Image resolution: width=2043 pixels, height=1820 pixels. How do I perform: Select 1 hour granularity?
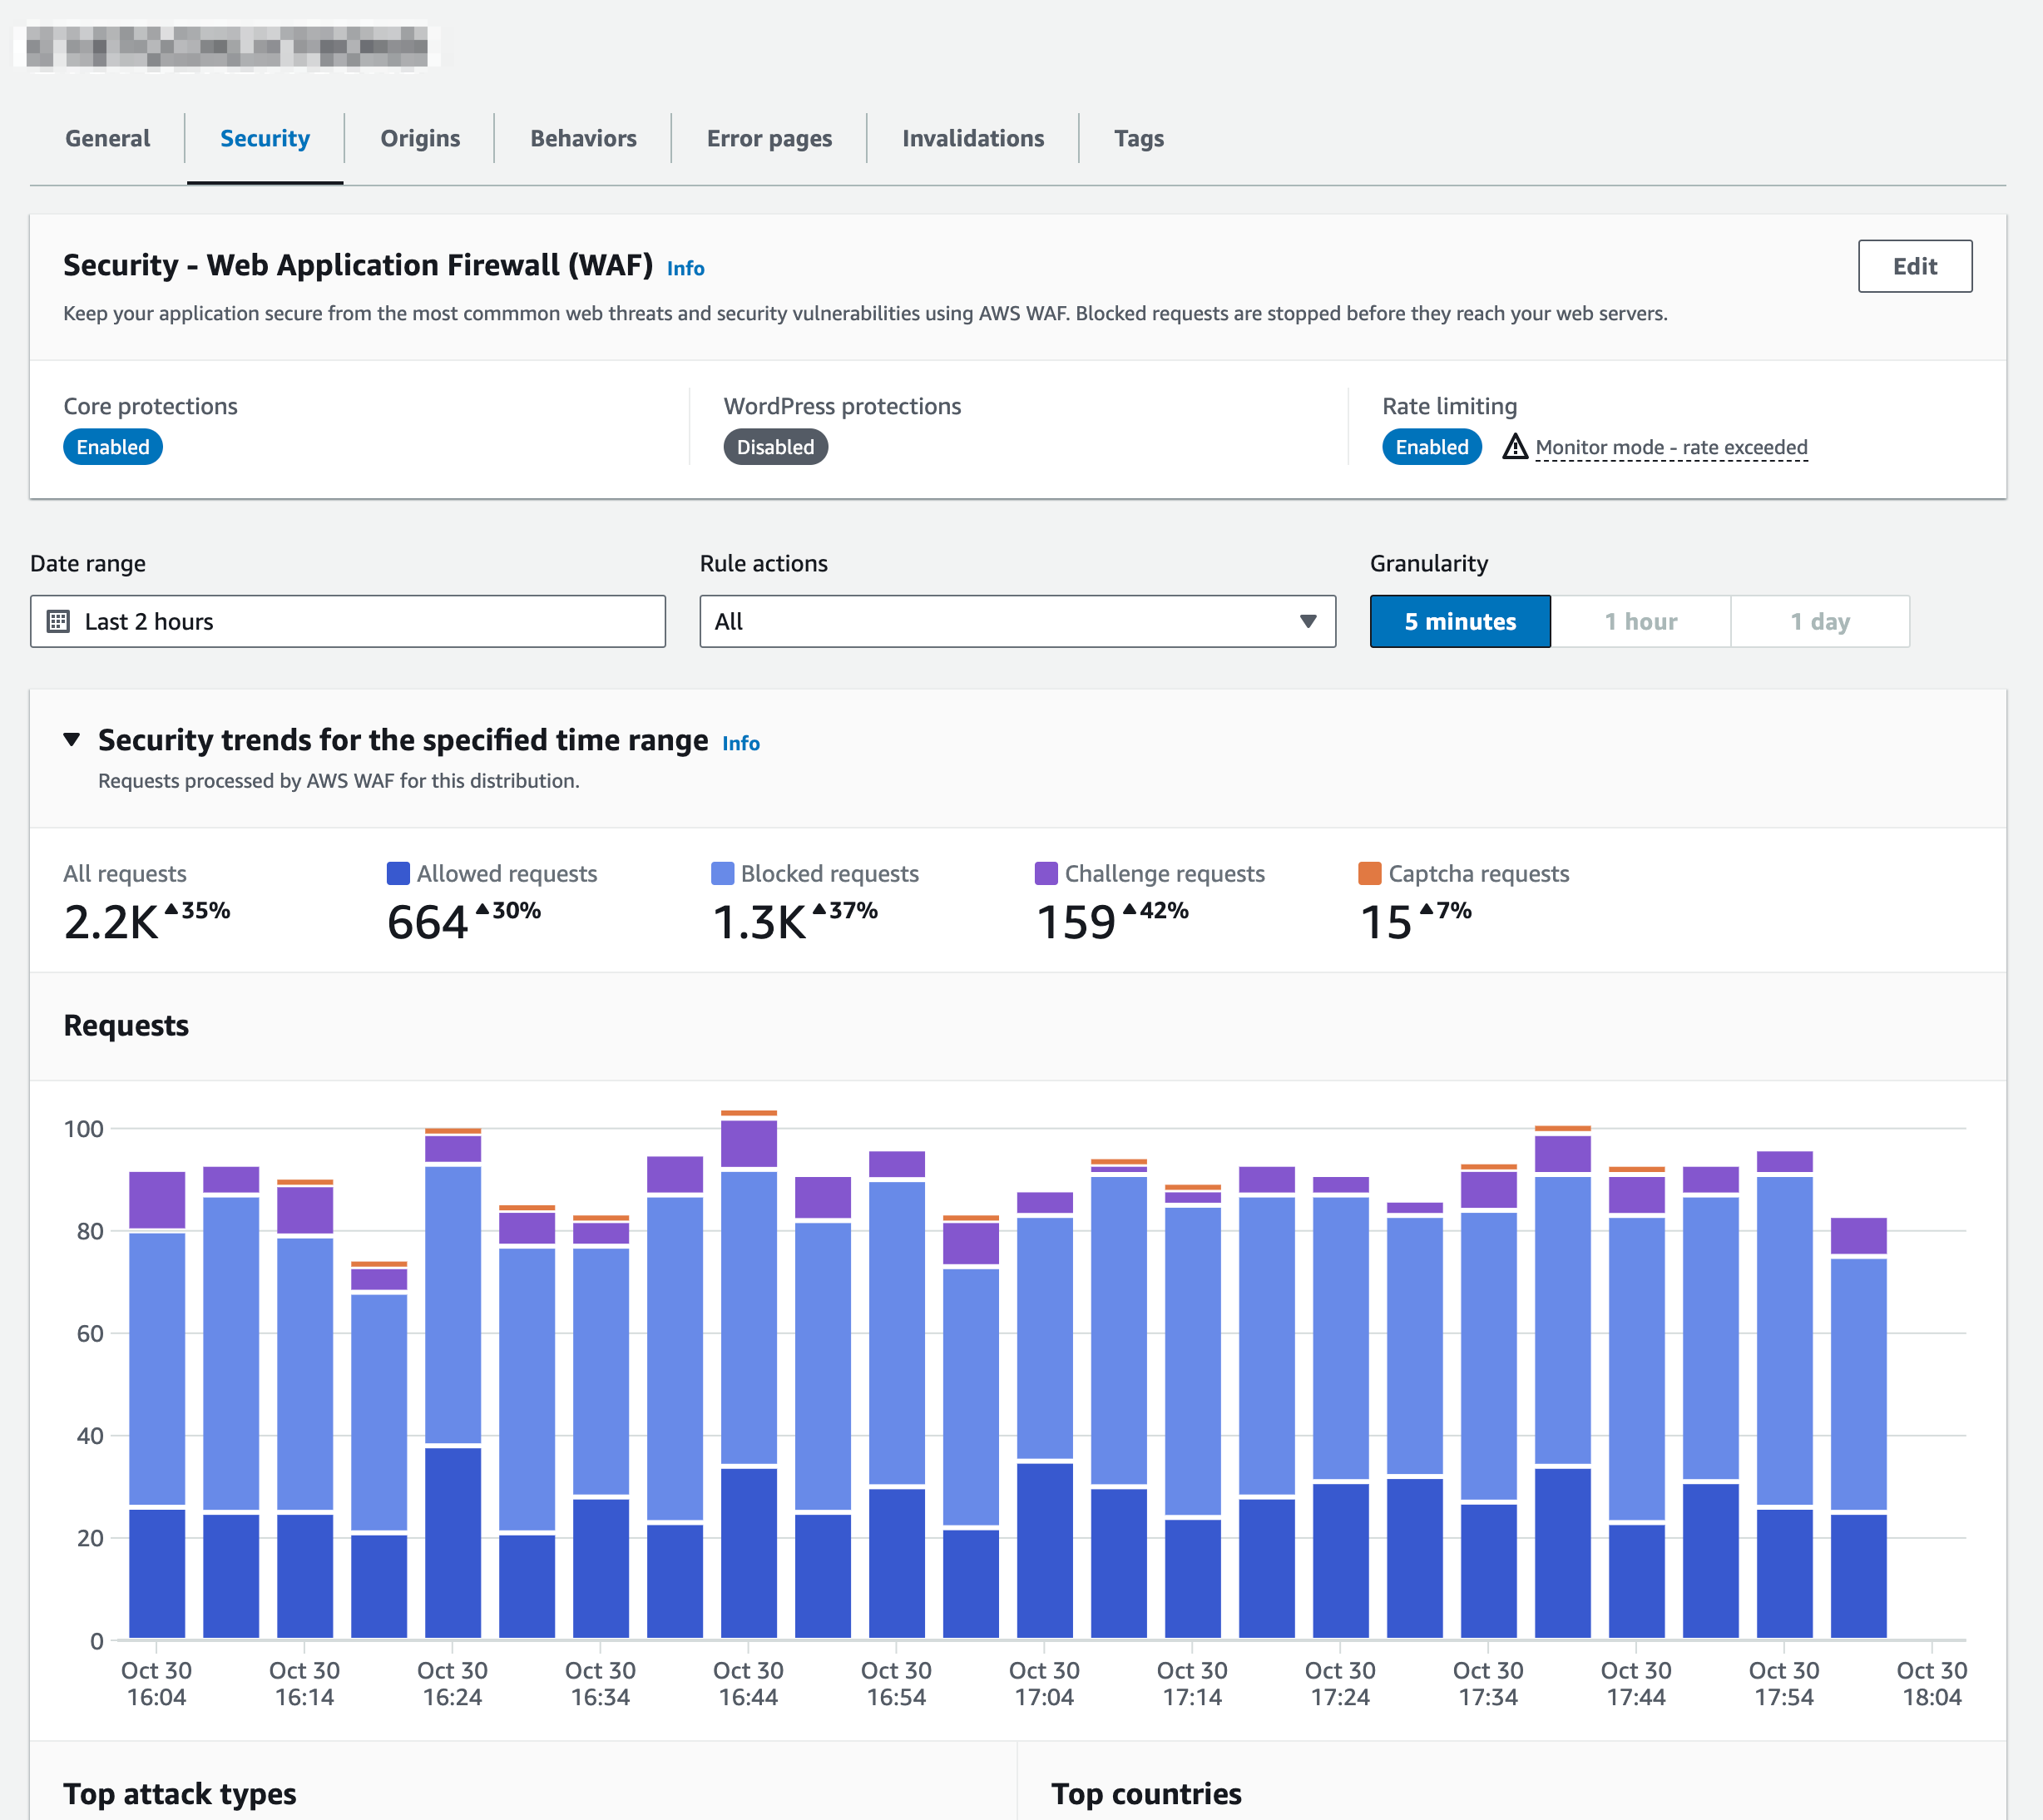[1640, 621]
